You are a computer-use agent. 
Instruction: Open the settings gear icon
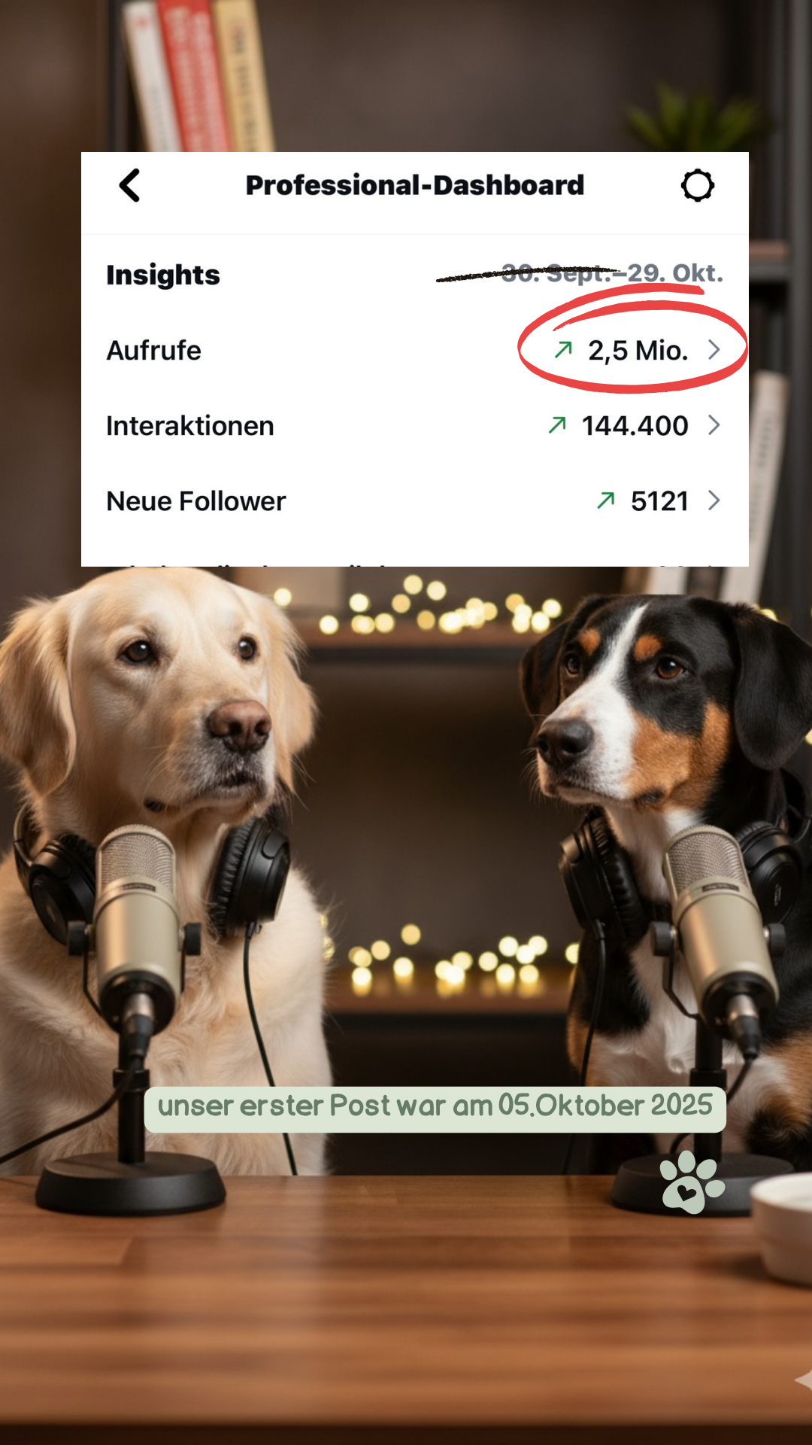[697, 185]
